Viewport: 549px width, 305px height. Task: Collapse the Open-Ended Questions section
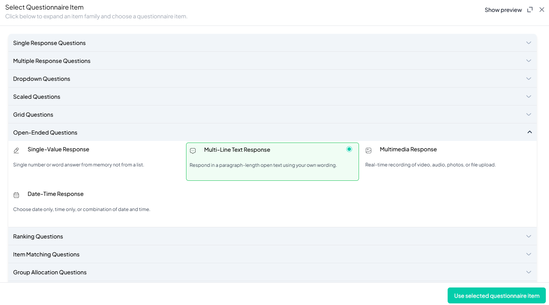(529, 132)
